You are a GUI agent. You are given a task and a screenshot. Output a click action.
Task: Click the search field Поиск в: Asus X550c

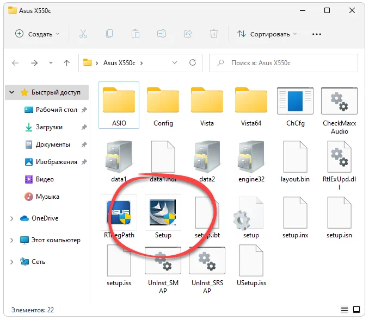click(284, 63)
